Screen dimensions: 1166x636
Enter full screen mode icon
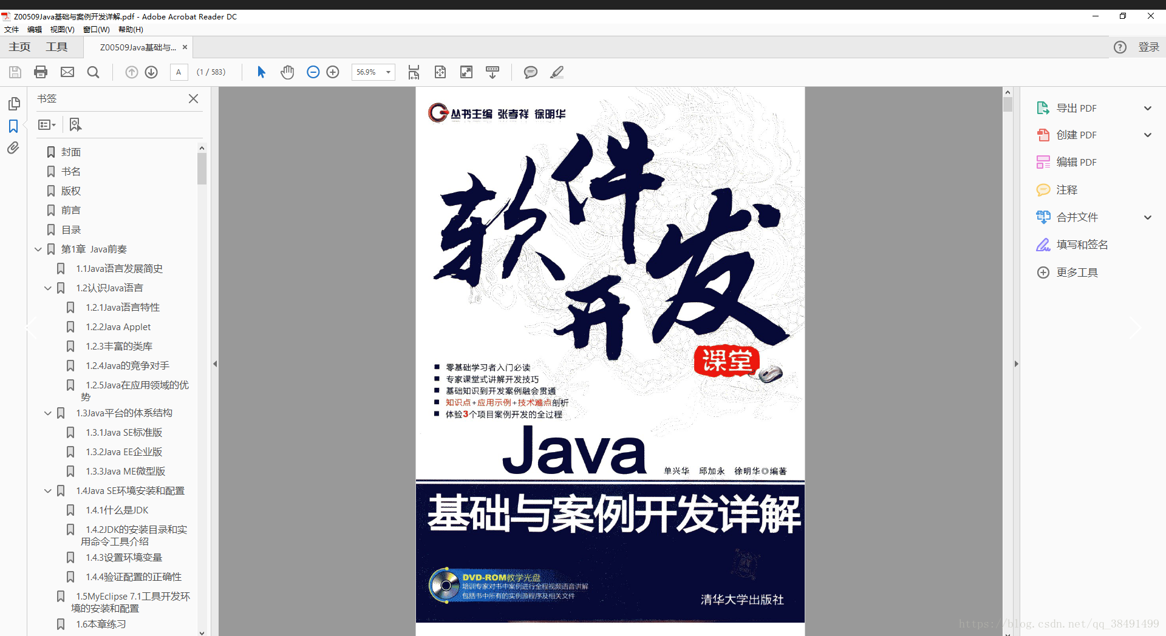pyautogui.click(x=466, y=72)
